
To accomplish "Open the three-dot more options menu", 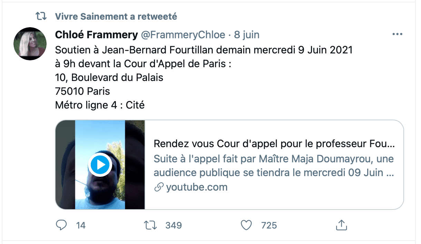I will point(398,34).
